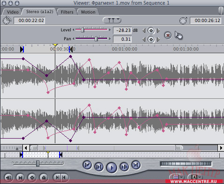The height and width of the screenshot is (184, 224).
Task: Move the shuttle control slider
Action: 37,163
